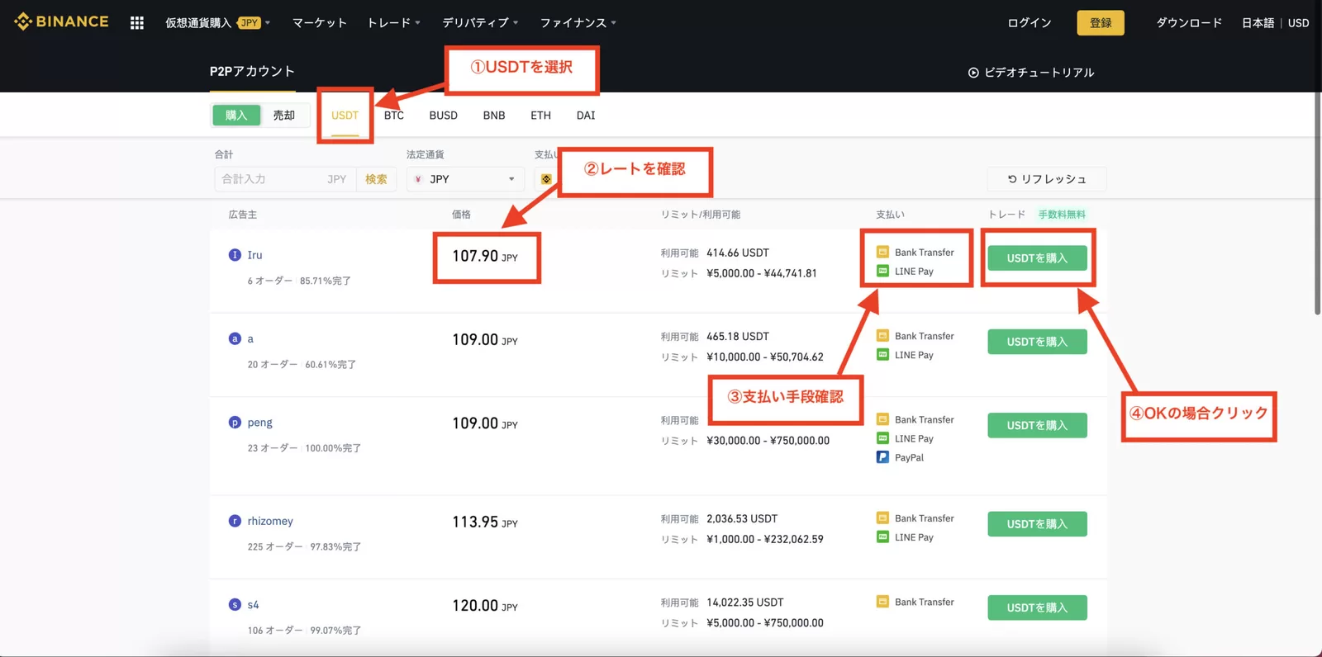Buy USDT from advertiser rhizomey
The image size is (1322, 657).
pyautogui.click(x=1037, y=524)
